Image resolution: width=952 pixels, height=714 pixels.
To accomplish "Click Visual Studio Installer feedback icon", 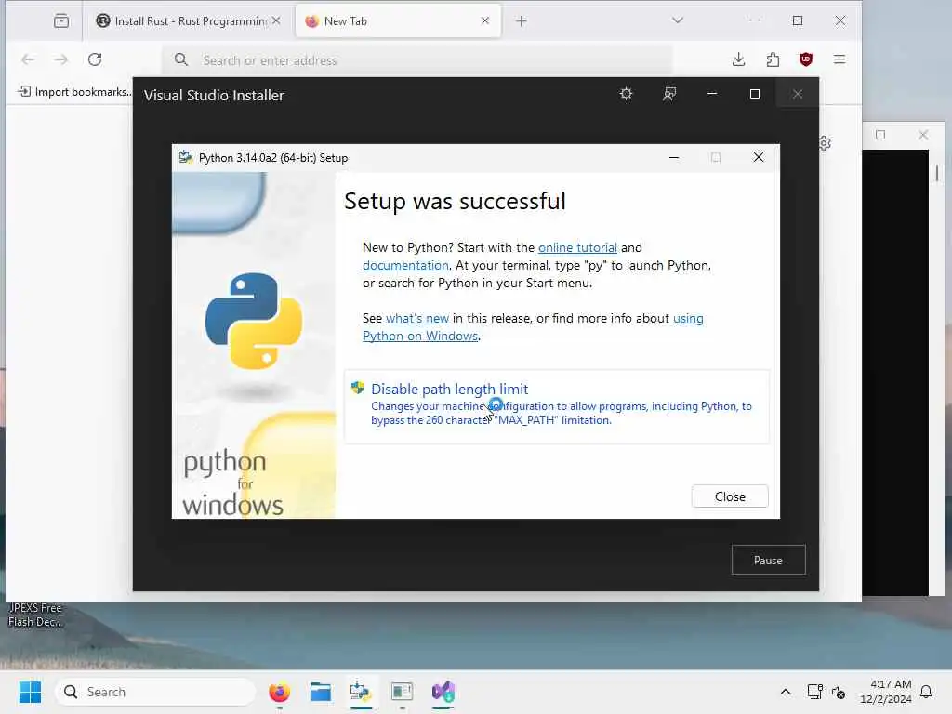I will click(669, 94).
